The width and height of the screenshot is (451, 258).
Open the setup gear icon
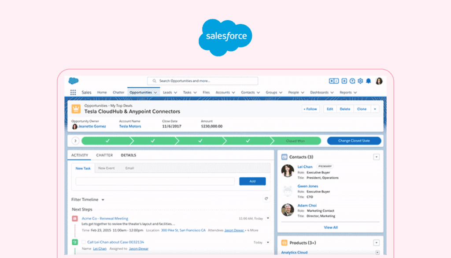(x=360, y=81)
